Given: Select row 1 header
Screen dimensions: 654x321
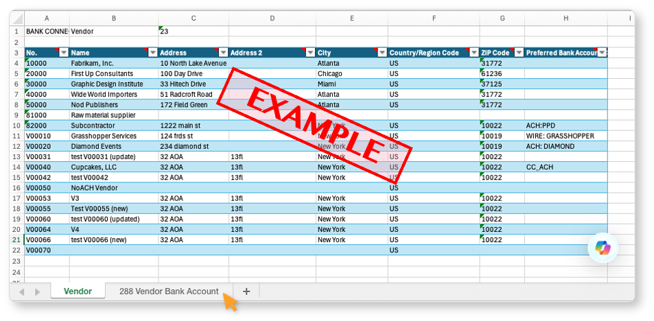Looking at the screenshot, I should 17,32.
